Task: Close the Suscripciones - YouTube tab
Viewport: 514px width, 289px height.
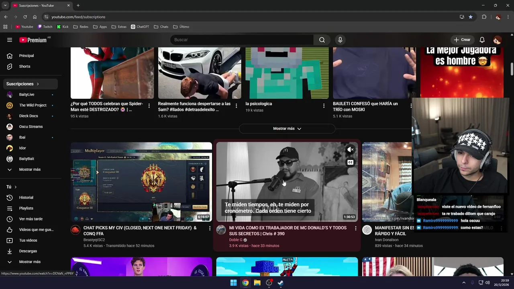Action: click(x=68, y=6)
